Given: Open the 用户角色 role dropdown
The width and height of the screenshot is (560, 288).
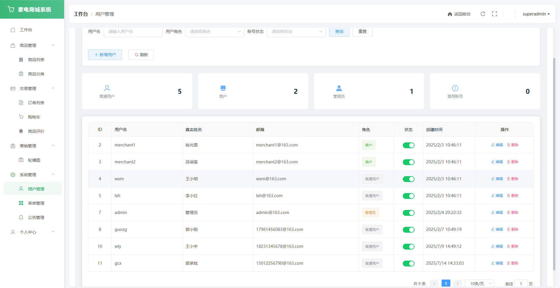Looking at the screenshot, I should [x=215, y=31].
